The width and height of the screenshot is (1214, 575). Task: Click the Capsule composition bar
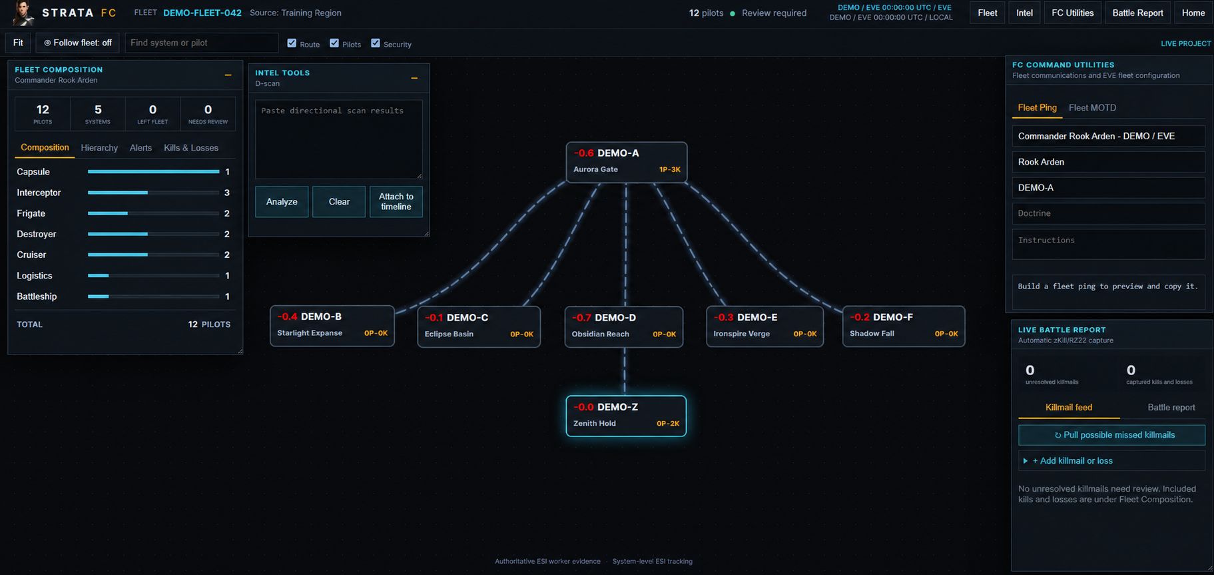point(153,172)
